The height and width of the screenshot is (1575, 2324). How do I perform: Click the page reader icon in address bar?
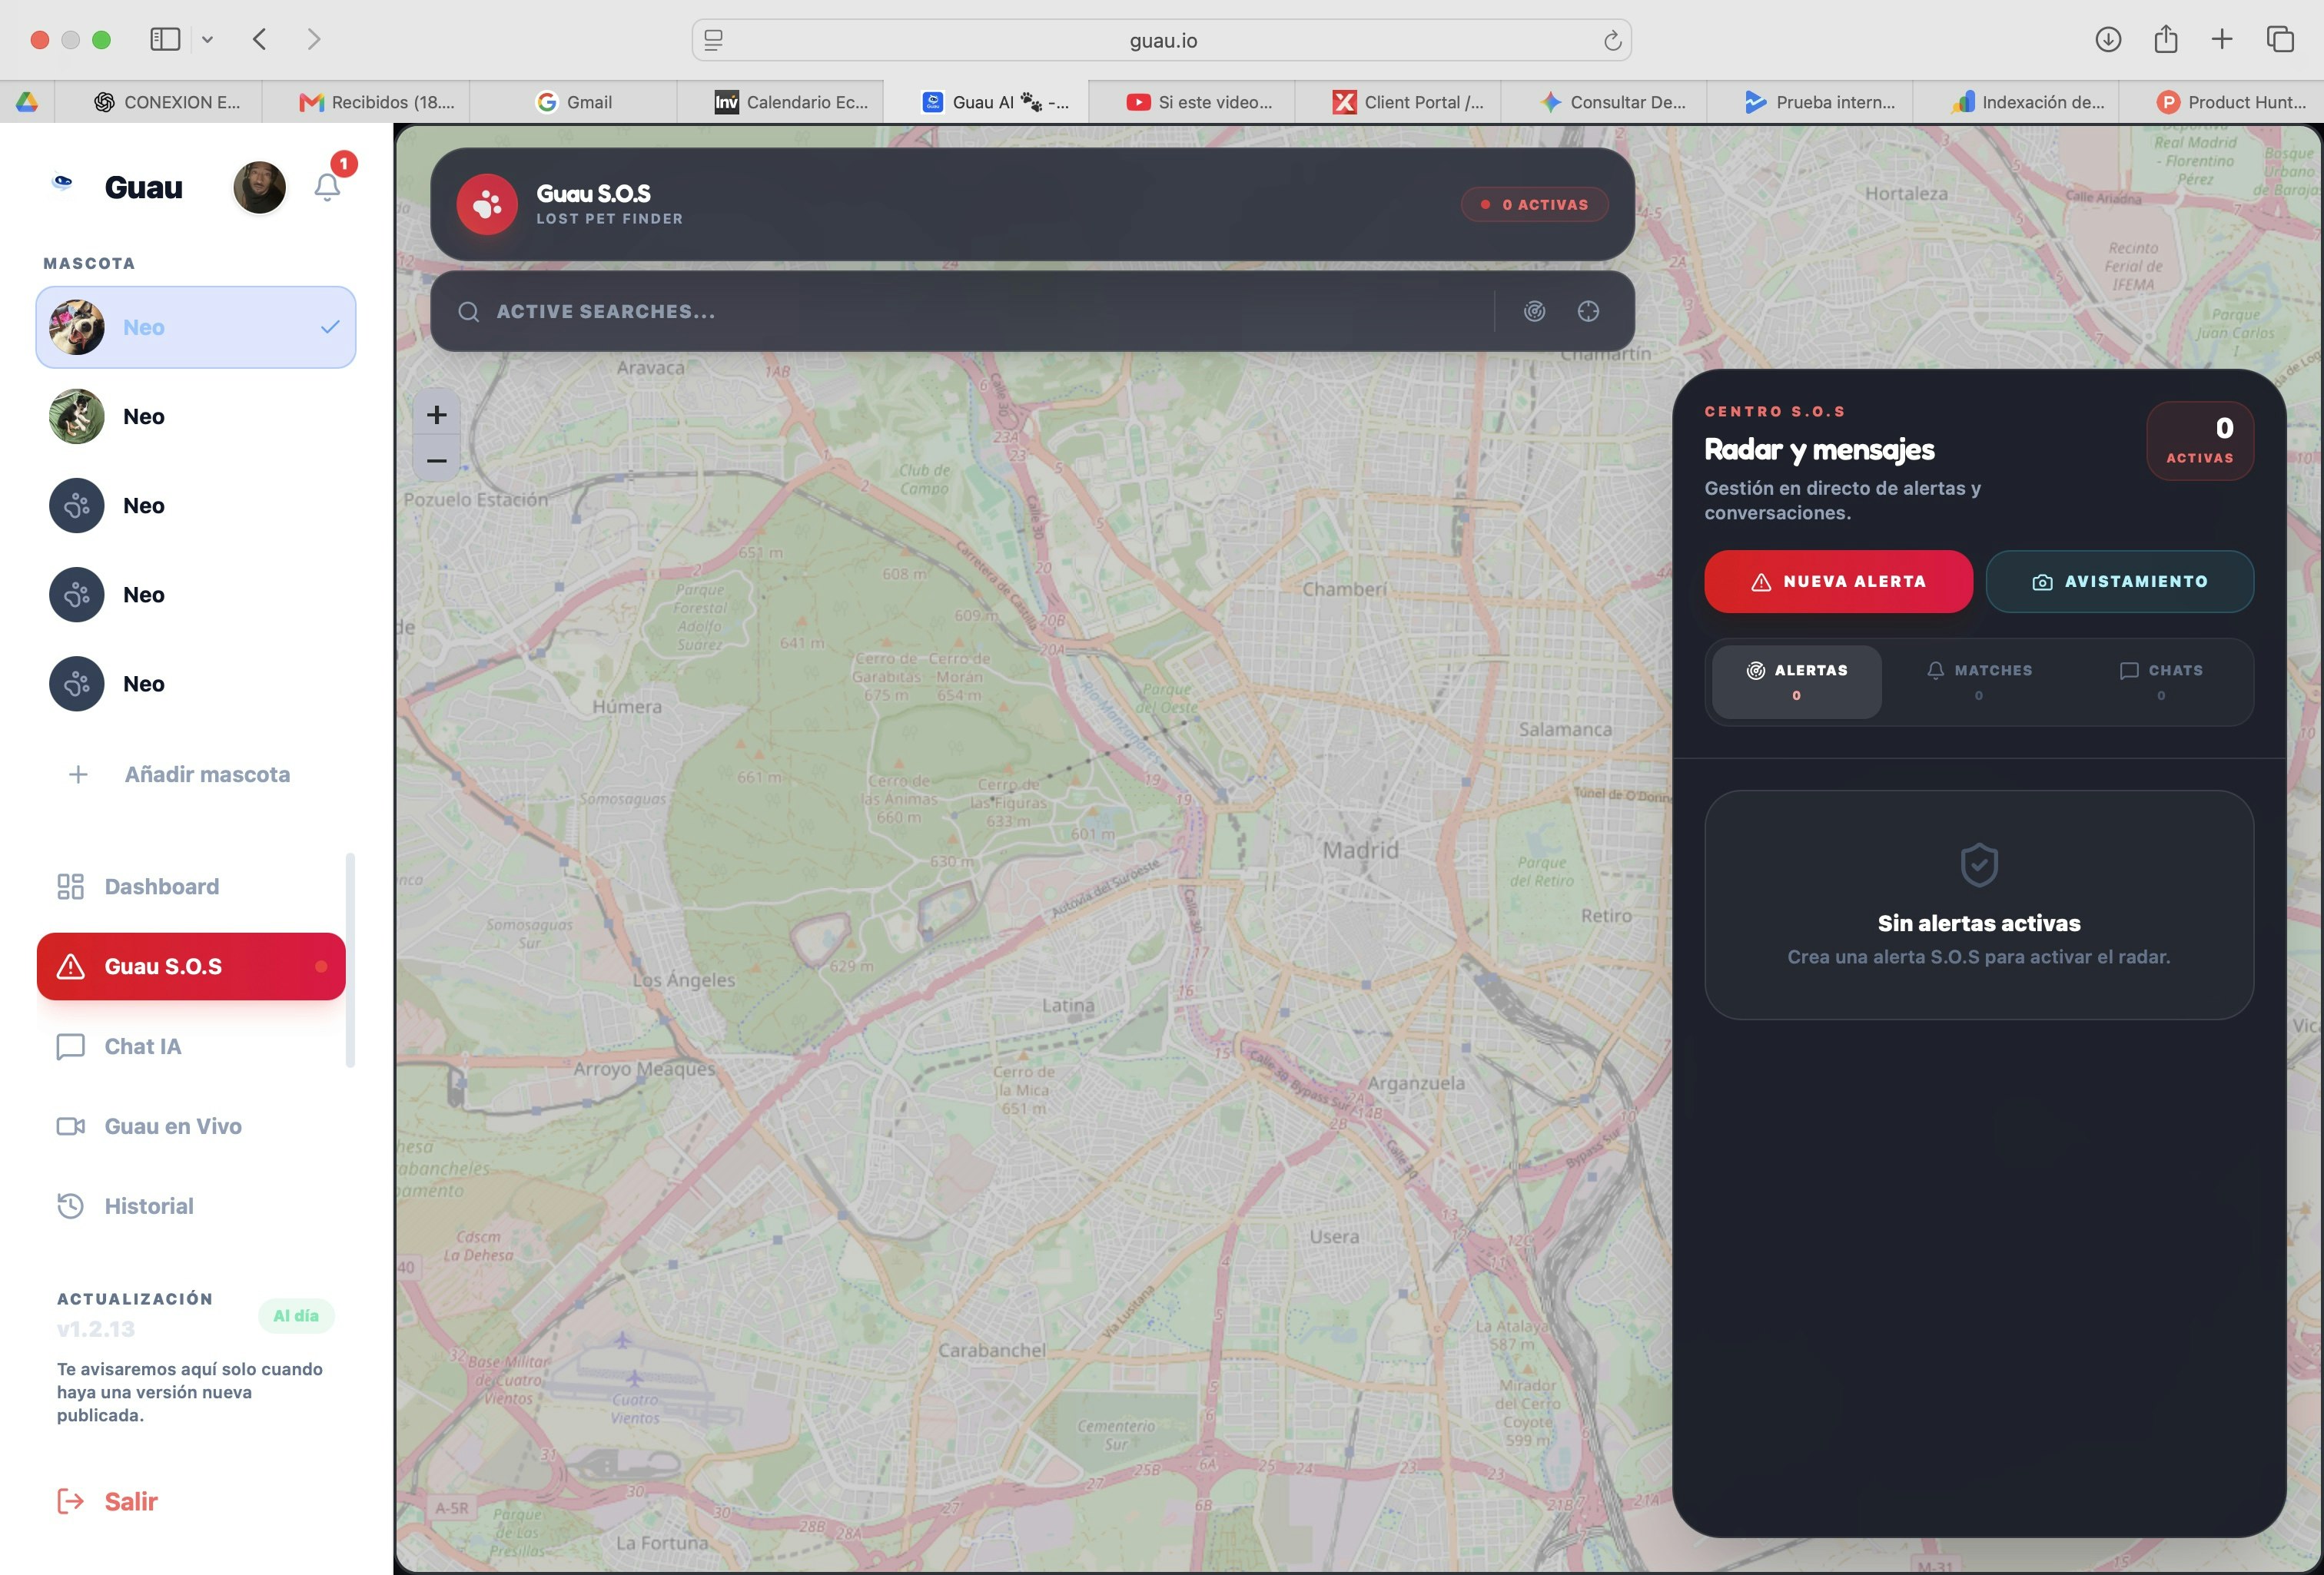pyautogui.click(x=713, y=40)
